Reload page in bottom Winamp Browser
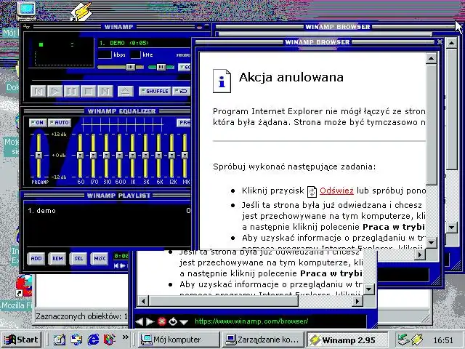 (173, 321)
